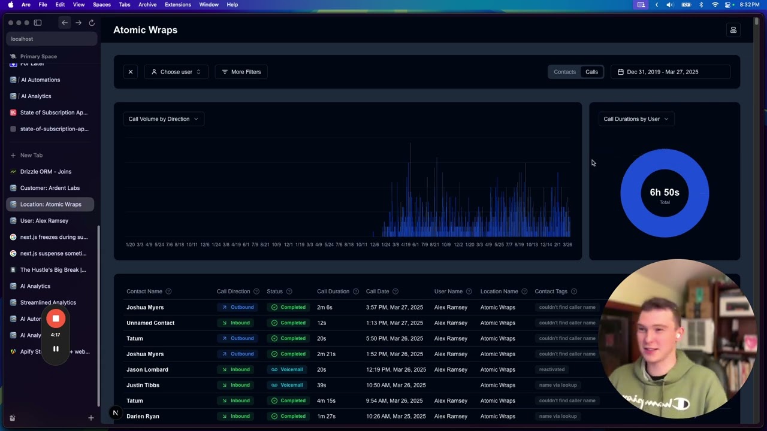Click the help icon beside Location Name
Screen dimensions: 767x431
(x=524, y=292)
